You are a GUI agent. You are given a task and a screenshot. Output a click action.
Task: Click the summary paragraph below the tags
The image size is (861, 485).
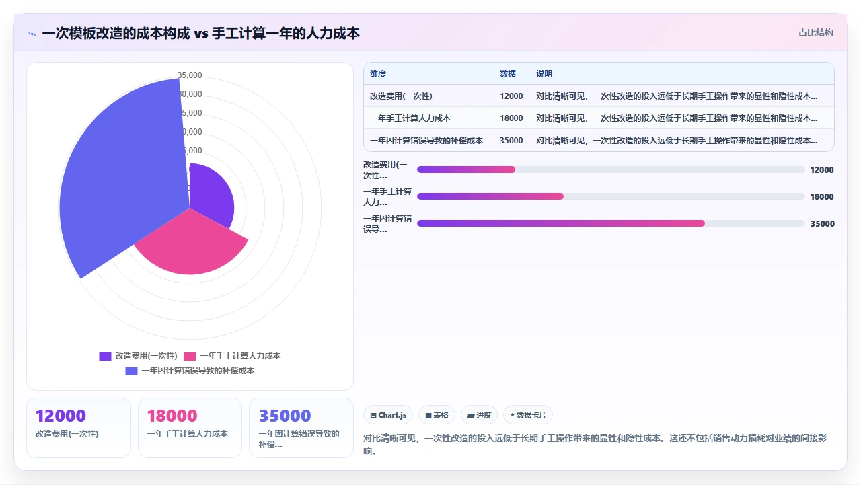click(595, 445)
